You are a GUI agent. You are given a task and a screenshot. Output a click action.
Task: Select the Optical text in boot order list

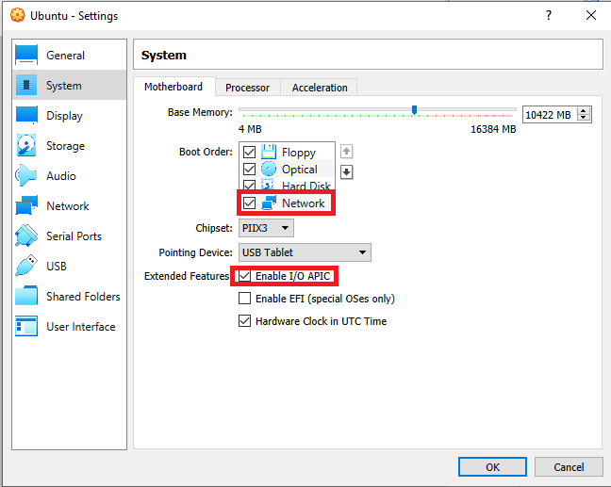click(299, 170)
